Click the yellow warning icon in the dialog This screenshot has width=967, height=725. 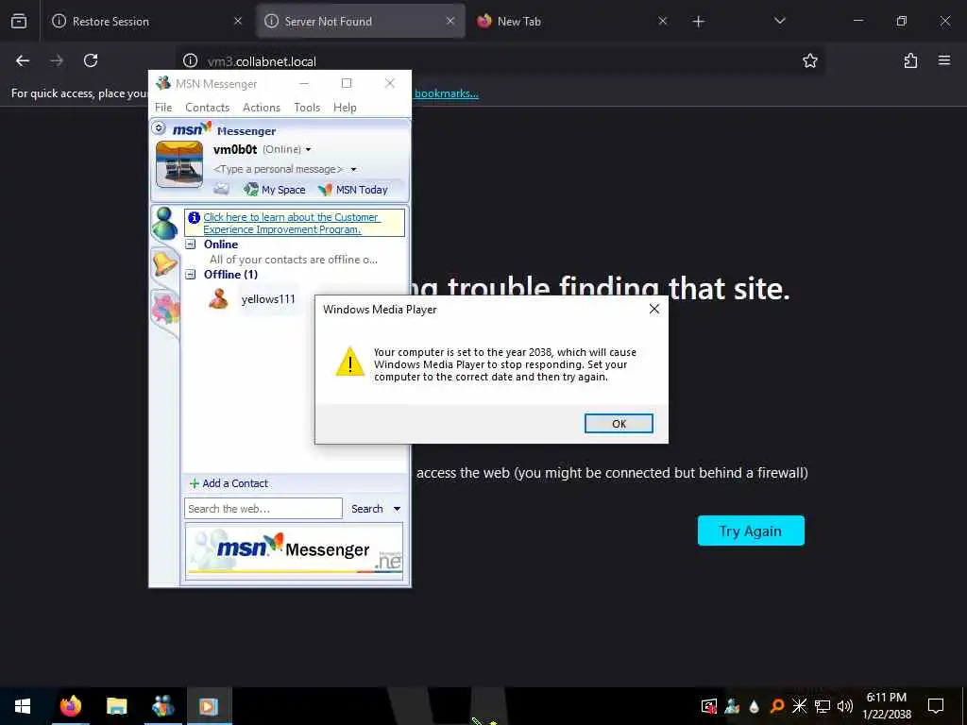point(350,362)
